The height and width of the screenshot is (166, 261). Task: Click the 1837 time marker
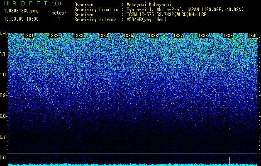178,36
